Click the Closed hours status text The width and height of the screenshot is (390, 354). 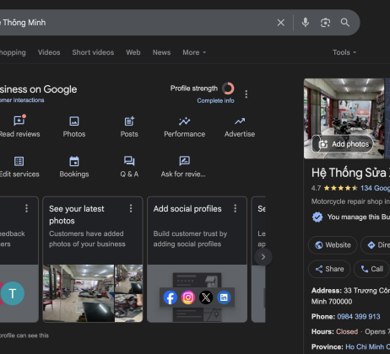point(347,331)
